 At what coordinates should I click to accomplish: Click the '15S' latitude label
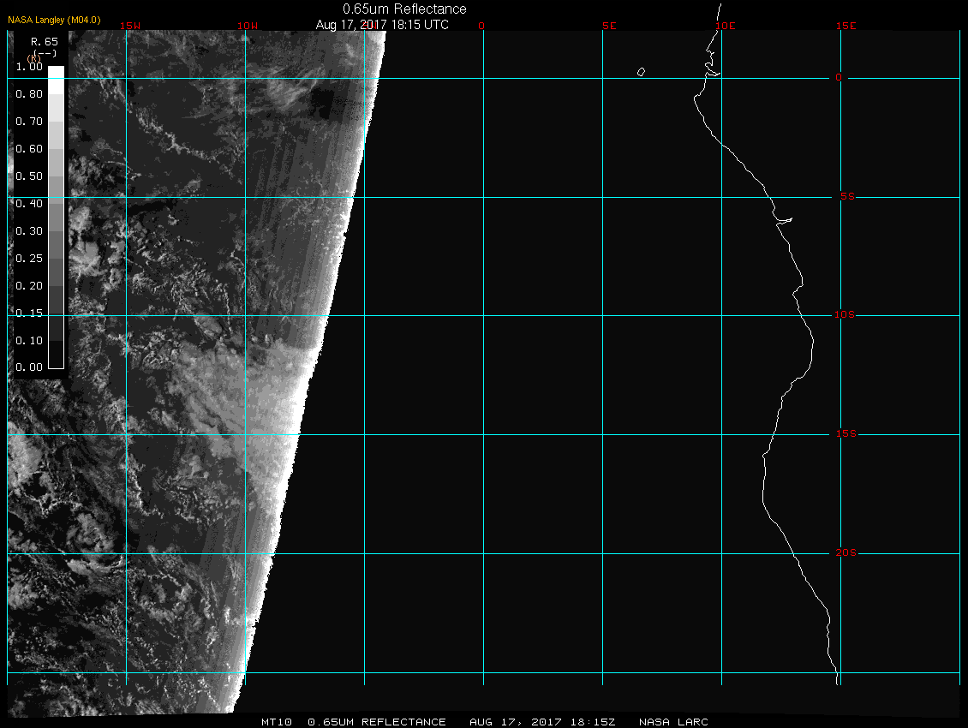(x=846, y=434)
